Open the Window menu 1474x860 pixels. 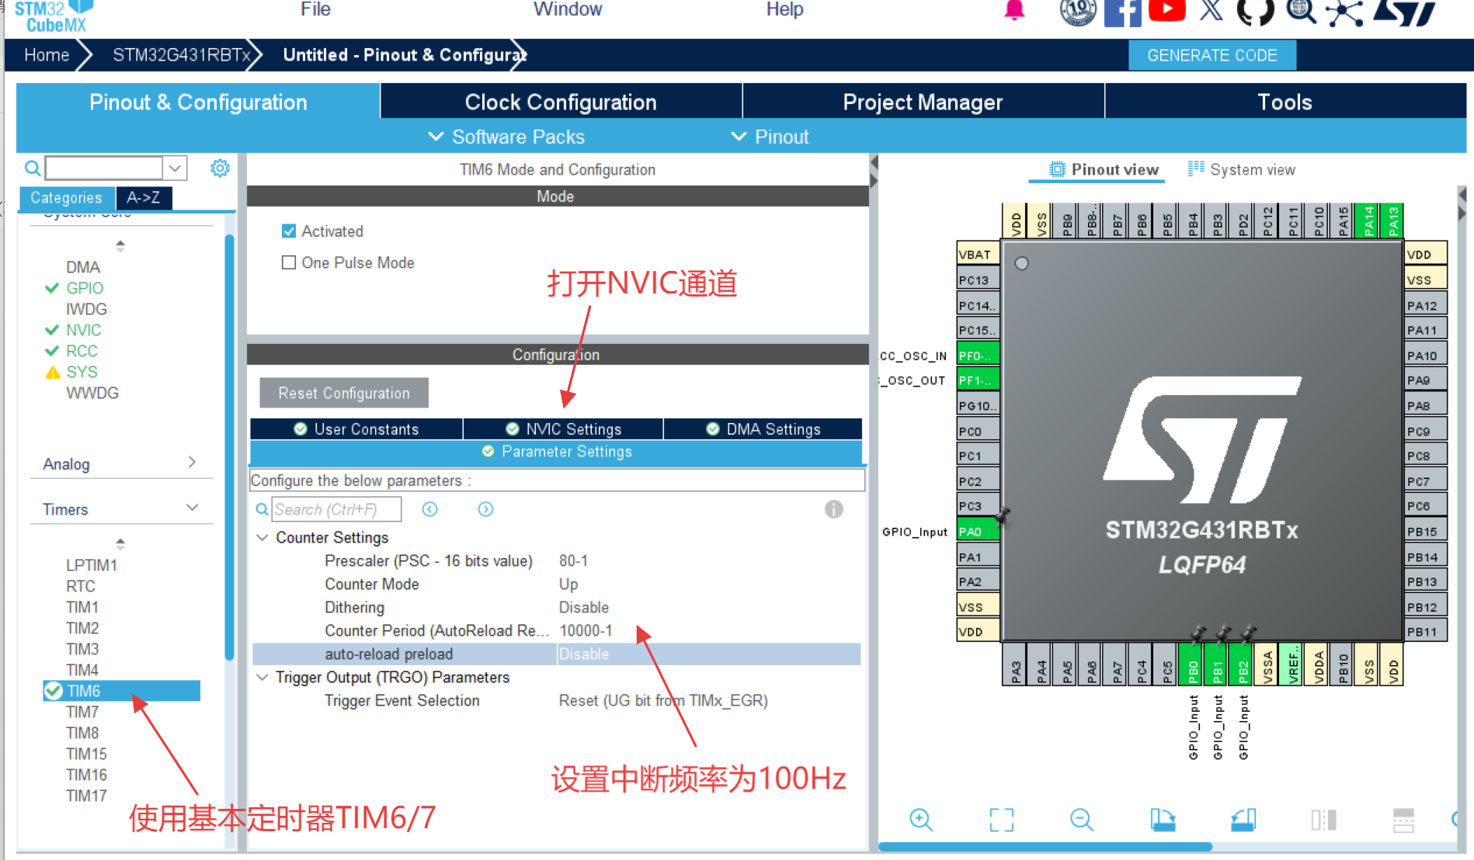[568, 9]
